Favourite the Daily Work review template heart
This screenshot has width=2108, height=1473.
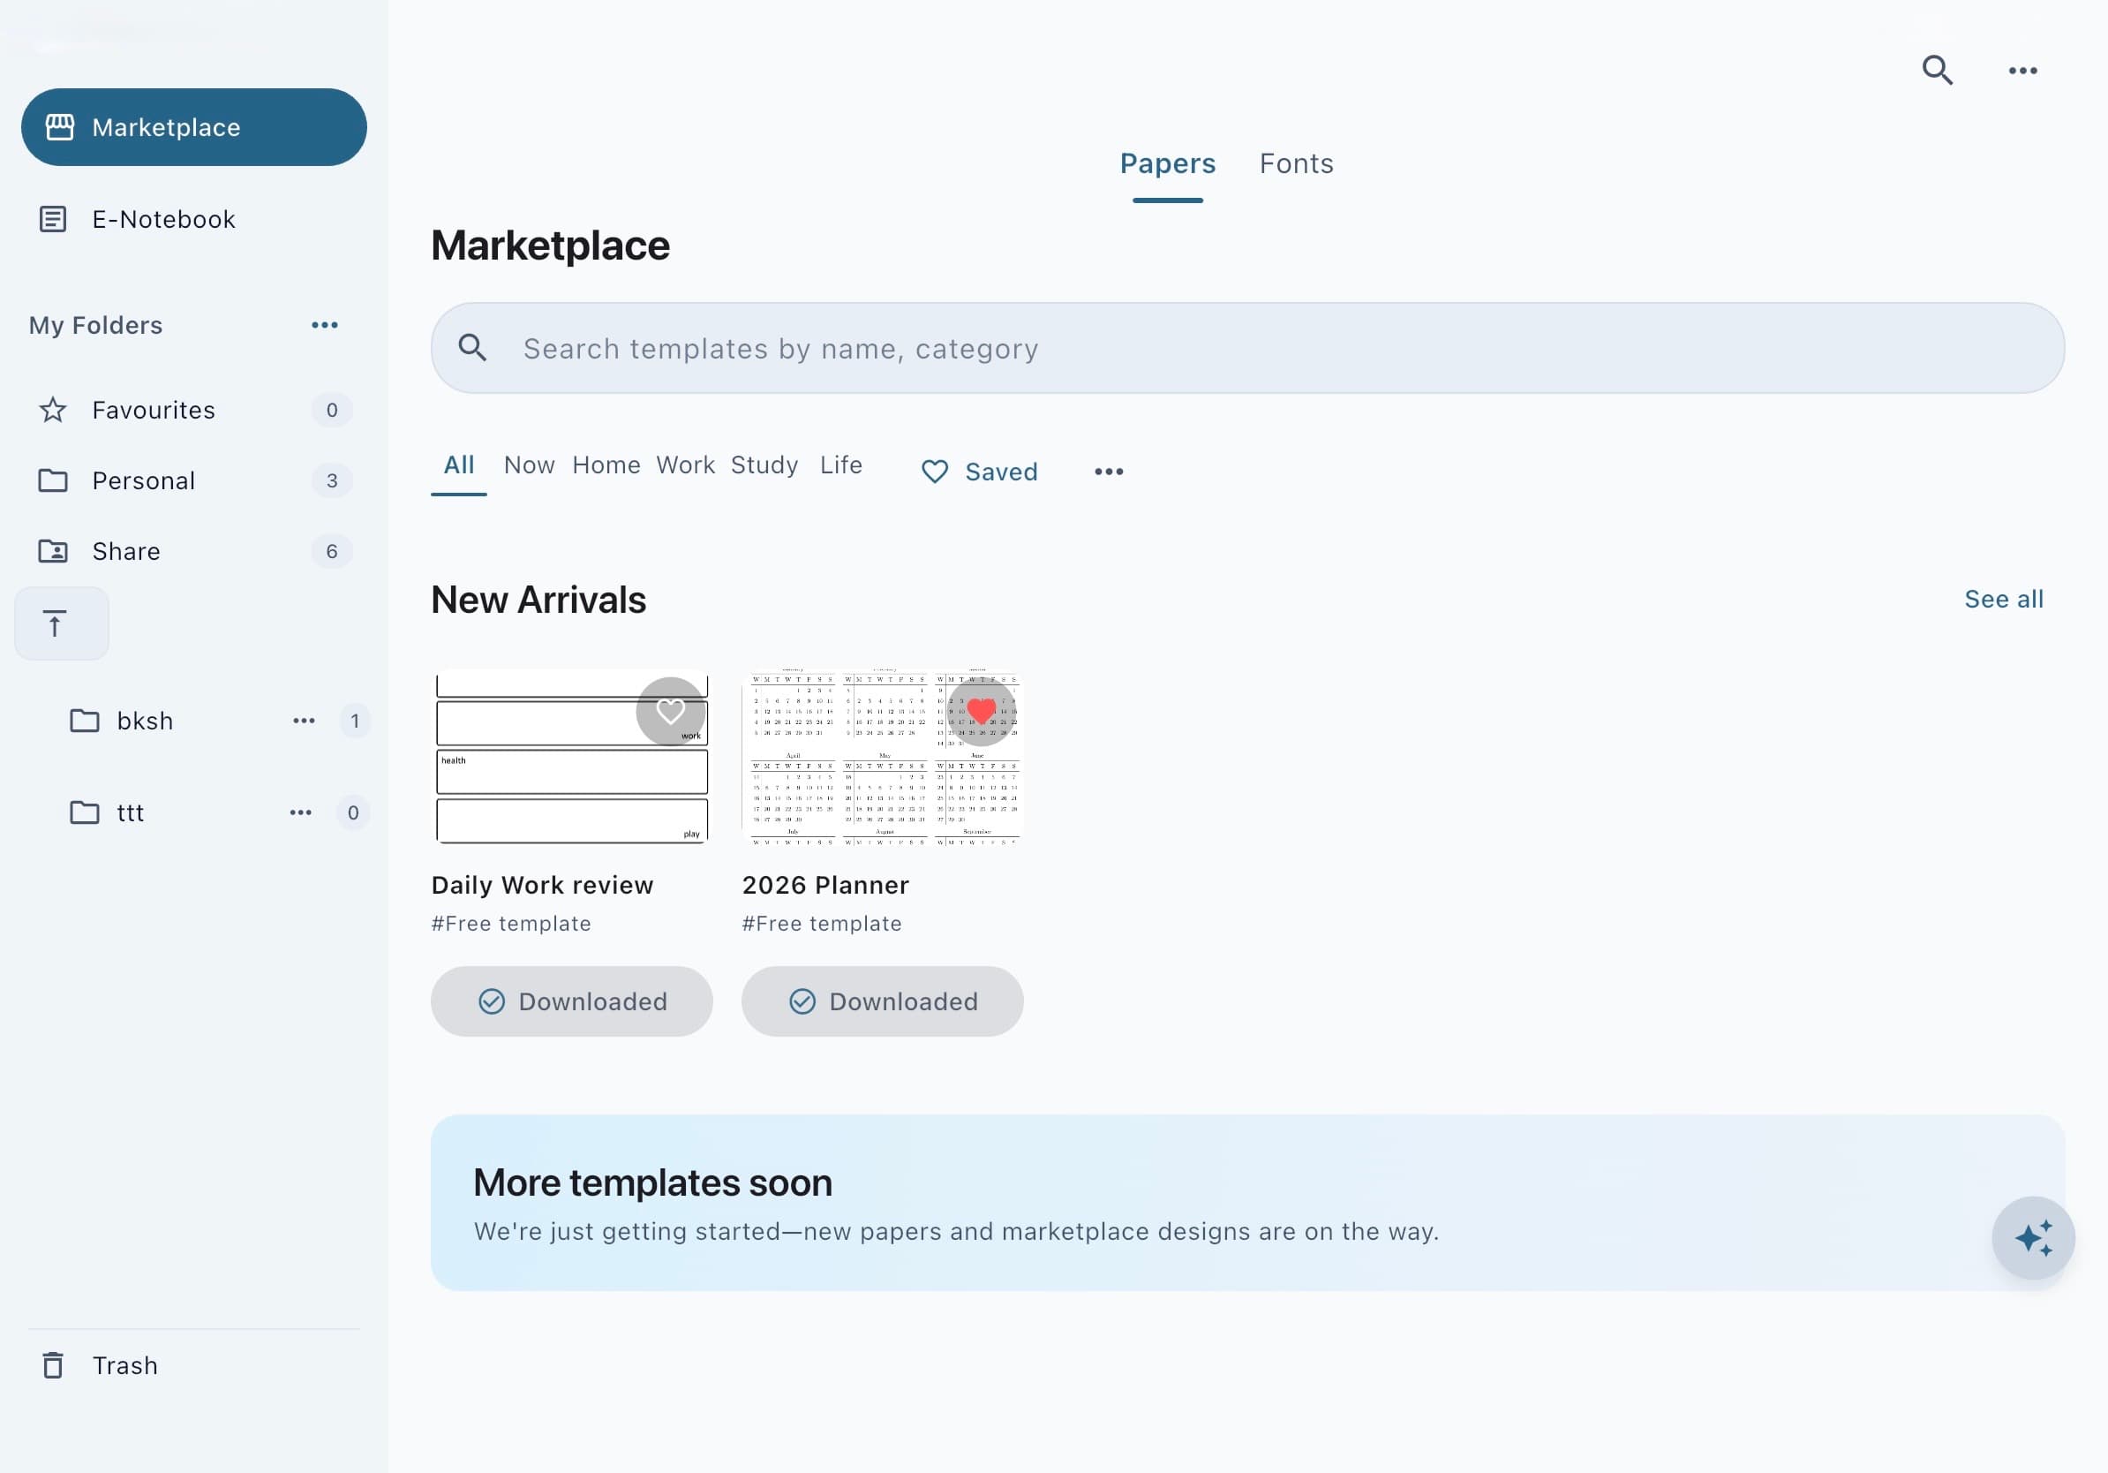670,711
